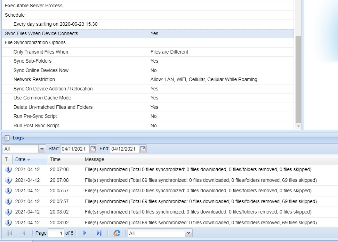Open the End date calendar picker
The image size is (338, 242).
click(x=143, y=149)
